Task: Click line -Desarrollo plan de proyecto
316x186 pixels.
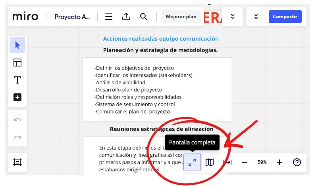Action: pyautogui.click(x=128, y=89)
